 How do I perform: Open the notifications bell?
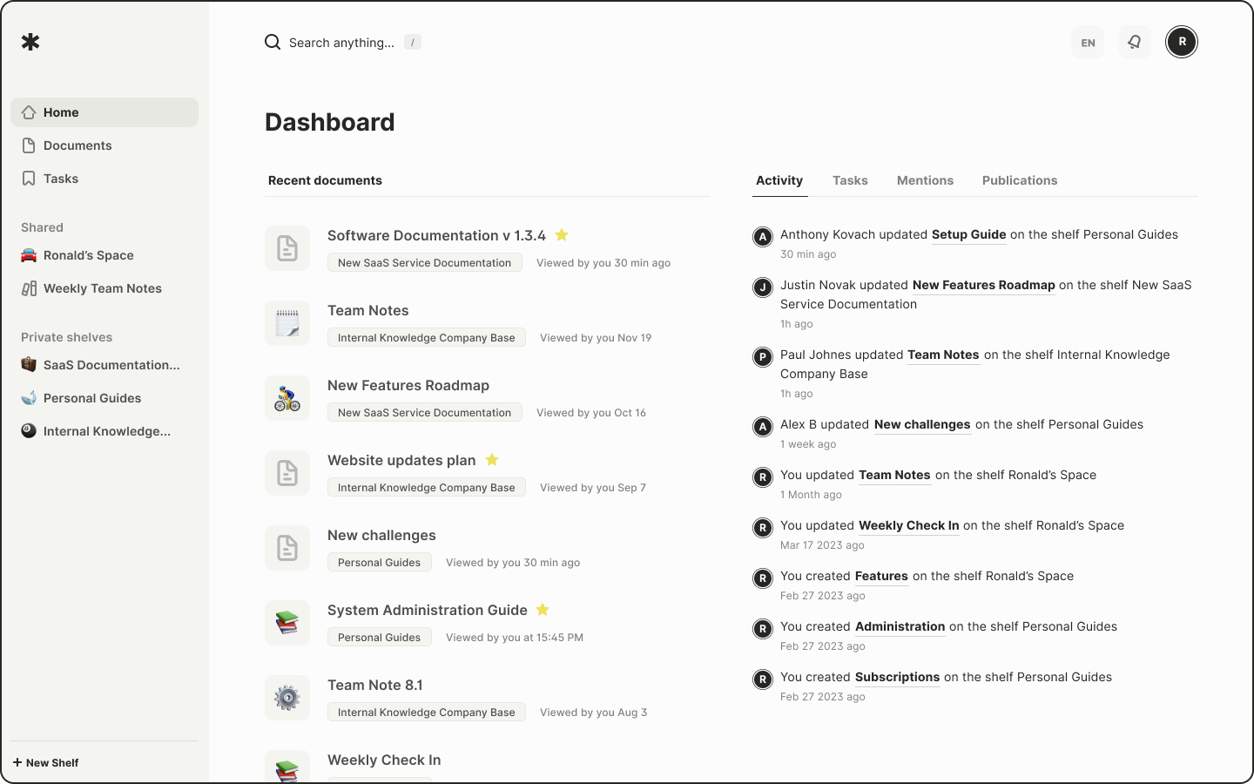point(1134,41)
